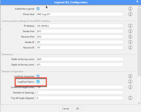
Task: Toggle Enable the Logimat checkbox
Action: (x=38, y=9)
